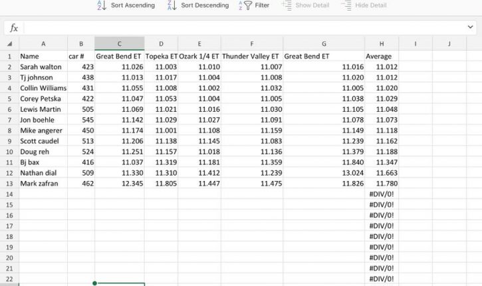Click the Hide Detail icon

346,5
